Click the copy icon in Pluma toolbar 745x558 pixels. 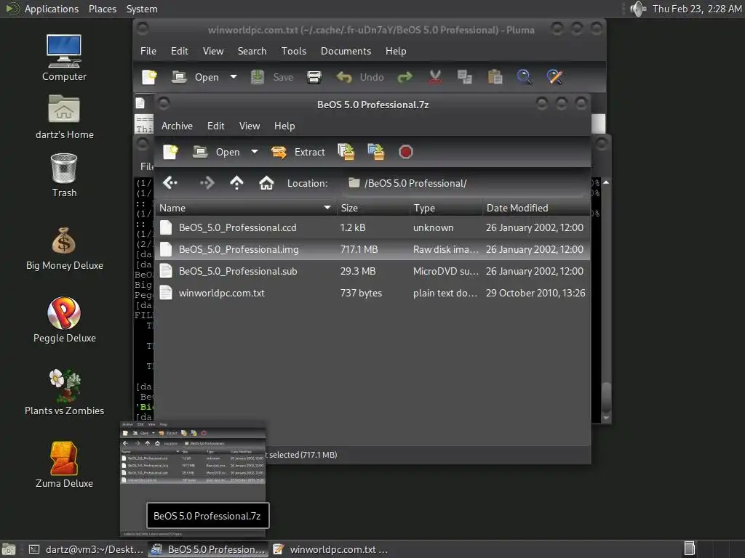[x=465, y=77]
